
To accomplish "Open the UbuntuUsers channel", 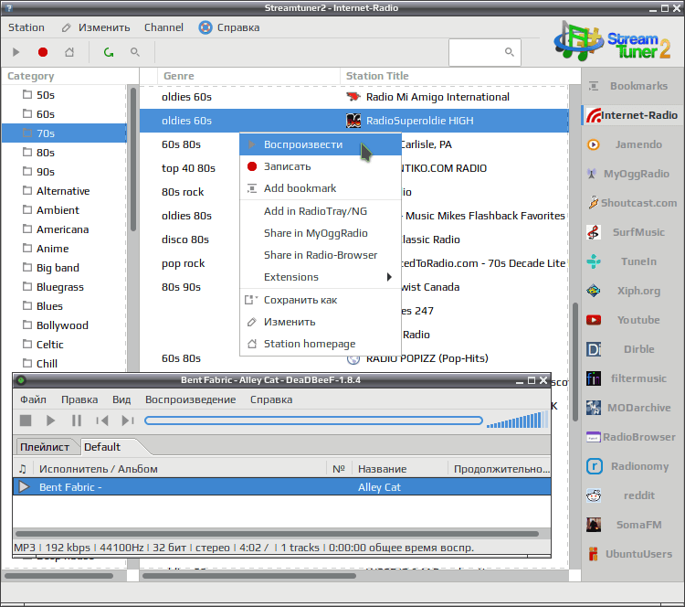I will [x=632, y=554].
